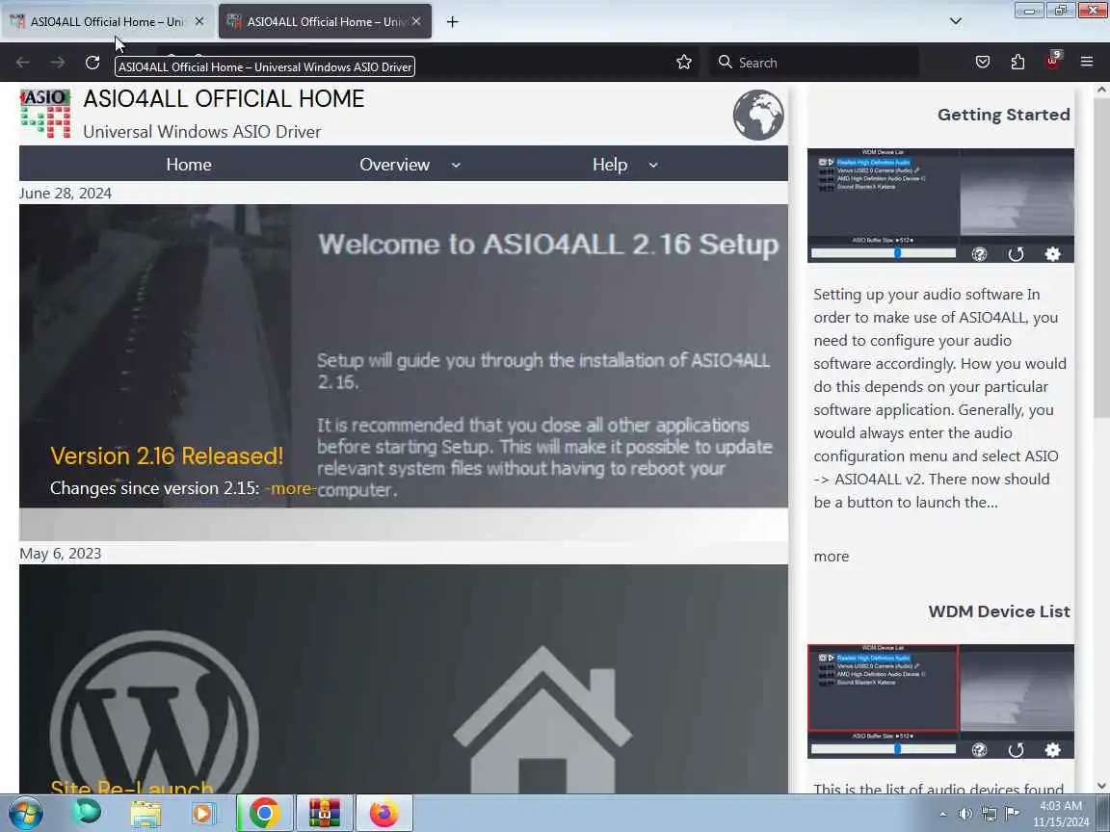Click the Firefox taskbar icon

[x=383, y=814]
